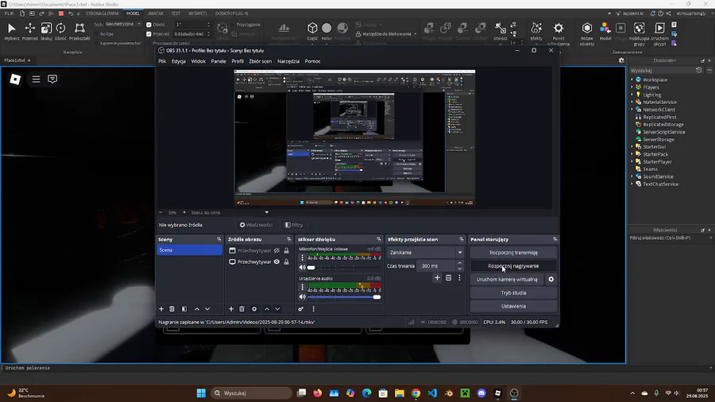Unlock the first Przechwytywanie source
The height and width of the screenshot is (402, 715).
286,251
